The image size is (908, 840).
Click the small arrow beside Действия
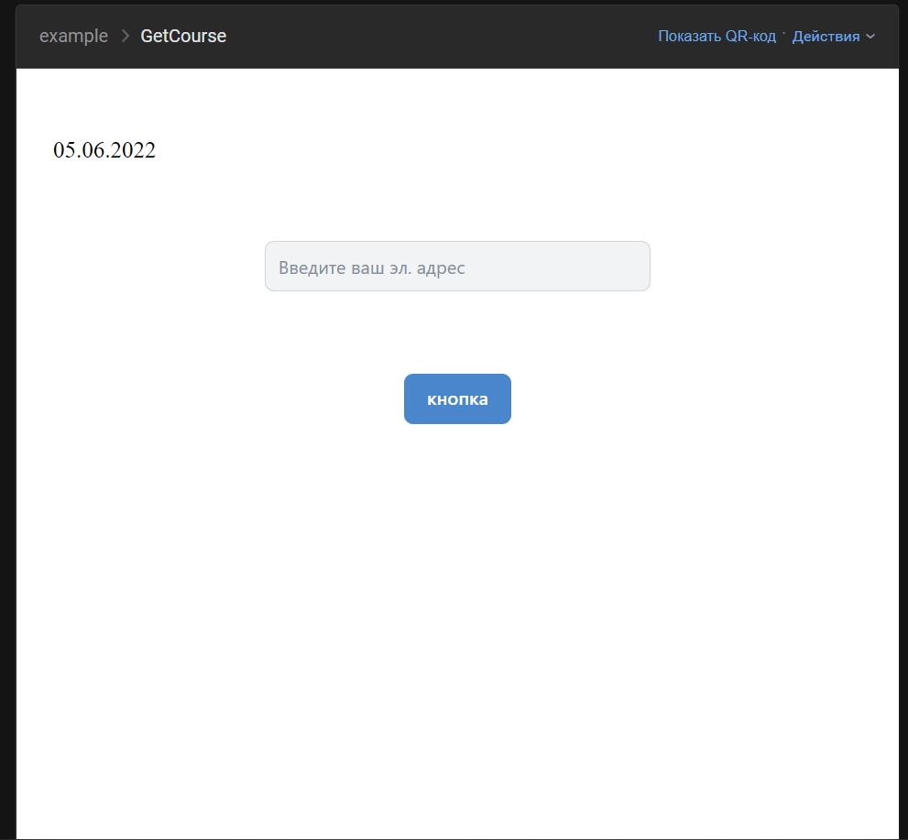point(870,37)
